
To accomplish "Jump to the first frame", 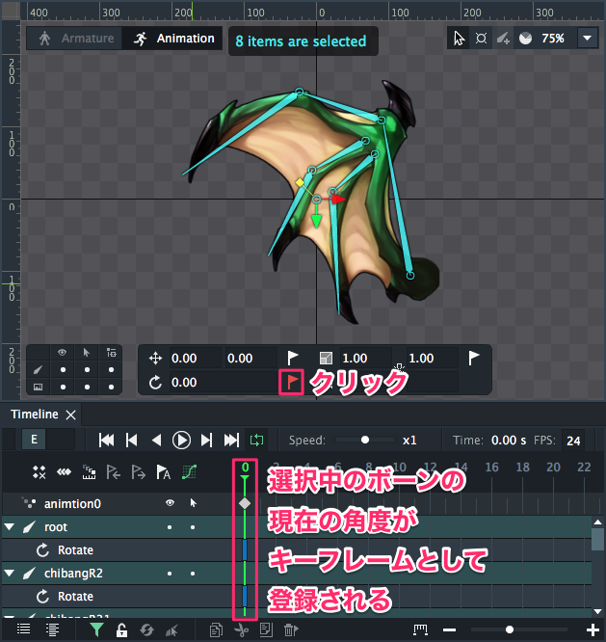I will pyautogui.click(x=106, y=441).
